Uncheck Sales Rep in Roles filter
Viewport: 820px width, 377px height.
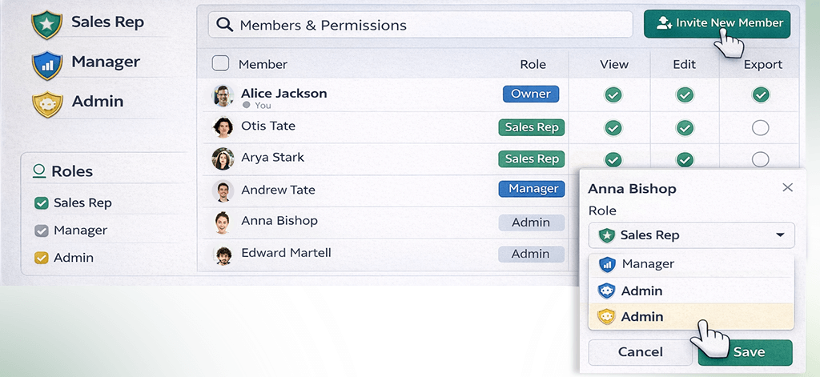tap(42, 203)
